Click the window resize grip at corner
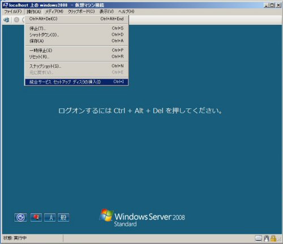Image resolution: width=283 pixels, height=244 pixels. (x=279, y=239)
